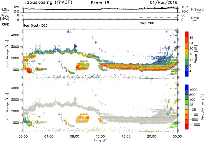Click the 'Velocity [m s-1]' colorbar title

point(203,107)
